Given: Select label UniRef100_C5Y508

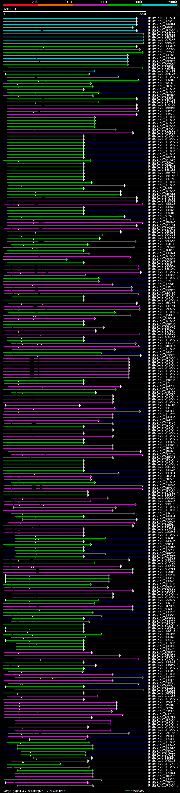Looking at the screenshot, I should coord(161,52).
